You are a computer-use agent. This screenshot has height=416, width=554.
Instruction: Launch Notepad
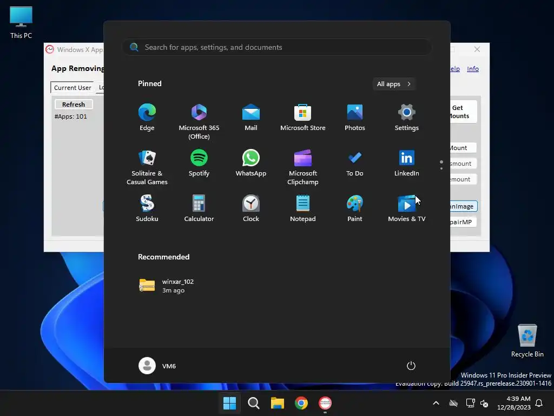coord(303,209)
